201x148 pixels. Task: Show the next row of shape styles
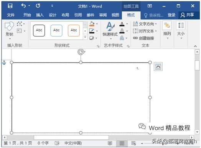tap(85, 31)
